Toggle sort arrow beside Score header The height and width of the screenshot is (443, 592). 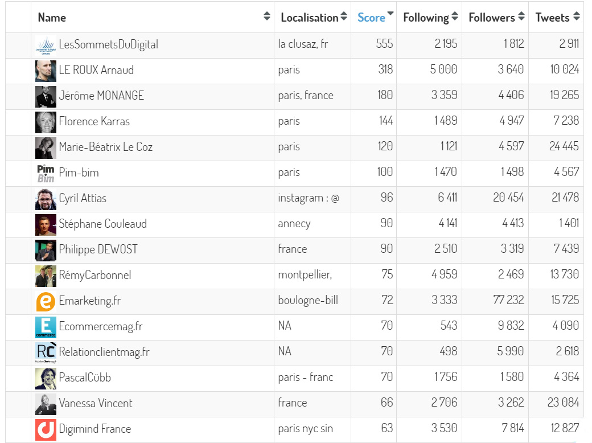click(x=390, y=14)
